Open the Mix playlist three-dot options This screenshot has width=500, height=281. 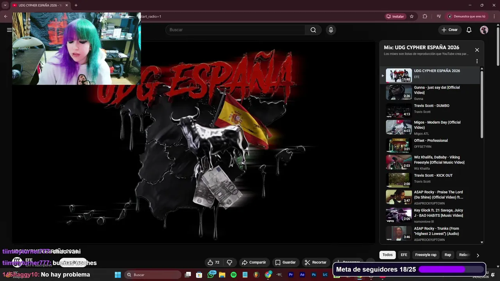[477, 61]
